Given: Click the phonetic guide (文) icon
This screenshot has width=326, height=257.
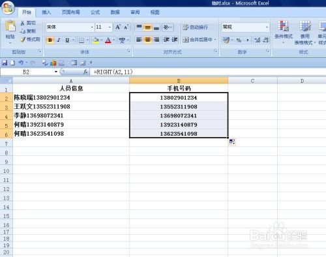Looking at the screenshot, I should point(122,40).
